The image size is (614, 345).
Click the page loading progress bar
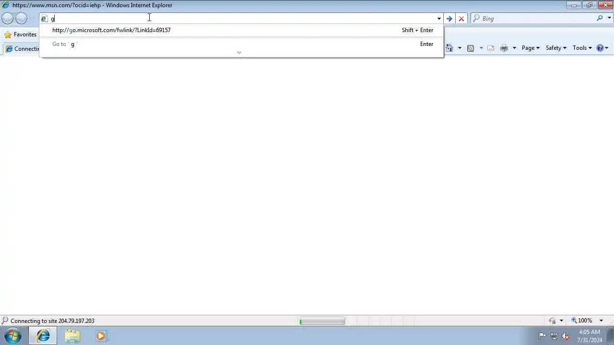click(x=322, y=321)
